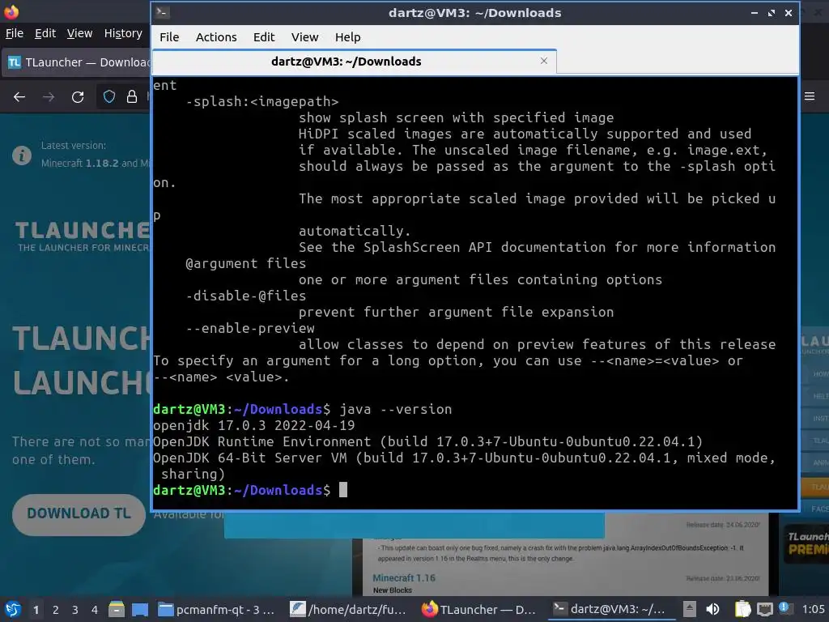Click the '@argument files' option text
Viewport: 829px width, 622px height.
(x=246, y=263)
